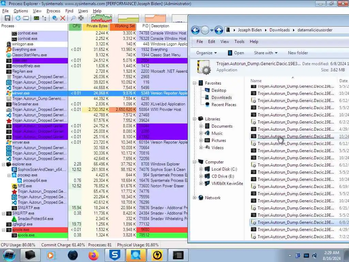
Task: Open Process Explorer magnifier taskbar button
Action: (x=136, y=255)
